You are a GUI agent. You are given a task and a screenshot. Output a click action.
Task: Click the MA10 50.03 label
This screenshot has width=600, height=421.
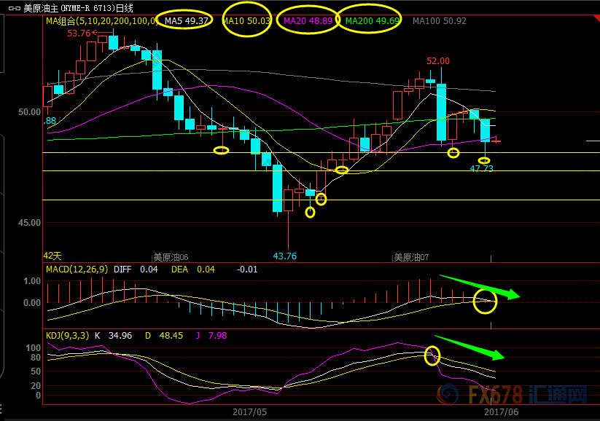tap(246, 21)
